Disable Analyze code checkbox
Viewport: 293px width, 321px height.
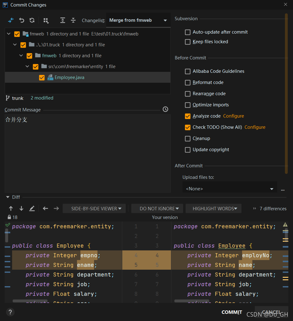(x=187, y=116)
